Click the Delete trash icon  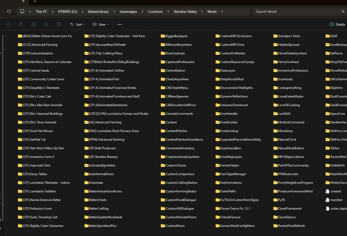[x=59, y=24]
